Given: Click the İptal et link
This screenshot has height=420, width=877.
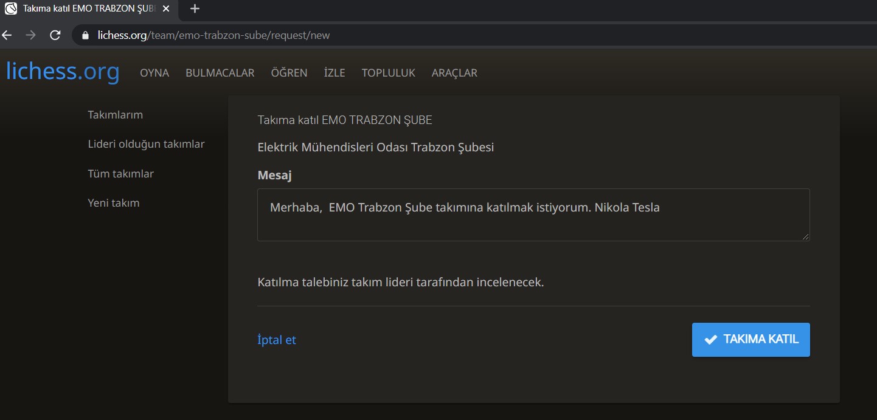Looking at the screenshot, I should click(x=277, y=340).
